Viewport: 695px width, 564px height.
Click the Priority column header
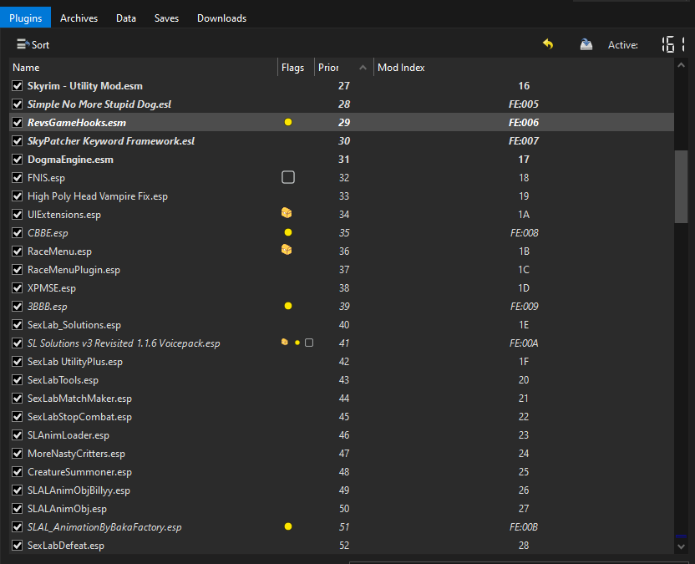coord(343,68)
